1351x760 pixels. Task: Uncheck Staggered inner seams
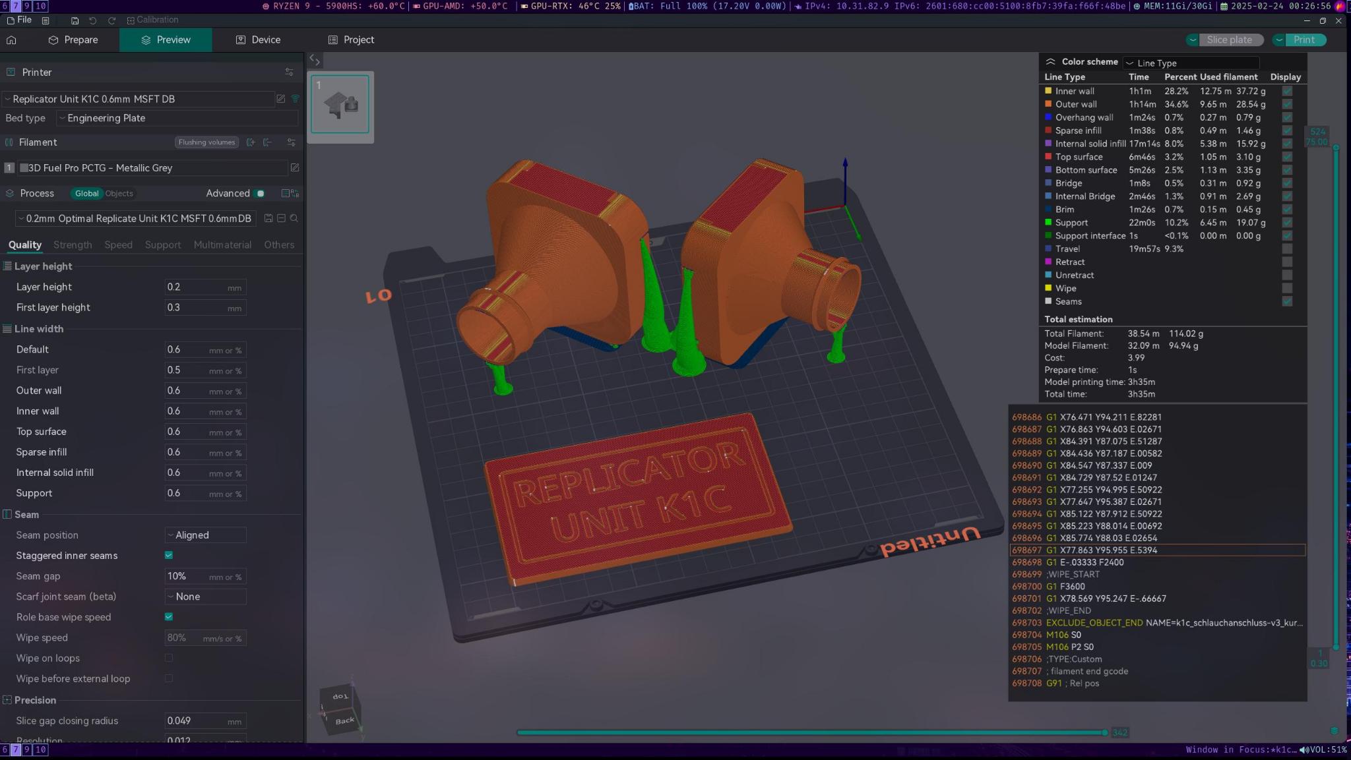pyautogui.click(x=169, y=555)
